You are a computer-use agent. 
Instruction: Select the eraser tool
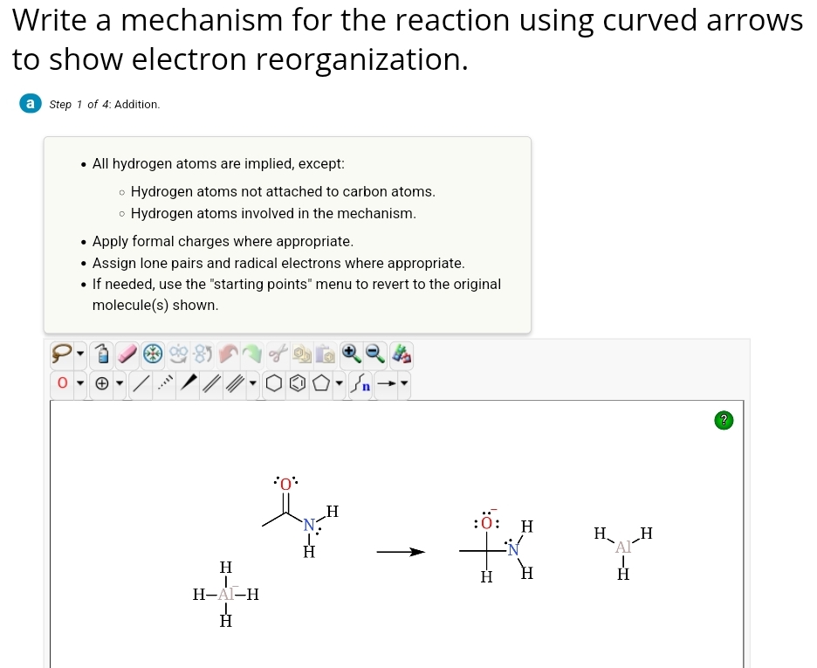pos(126,353)
